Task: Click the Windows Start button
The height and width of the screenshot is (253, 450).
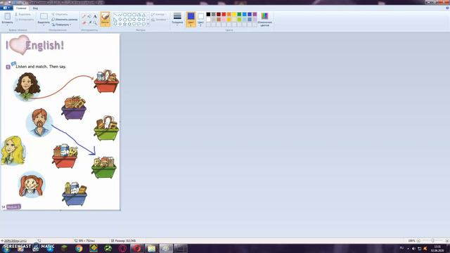Action: click(6, 248)
